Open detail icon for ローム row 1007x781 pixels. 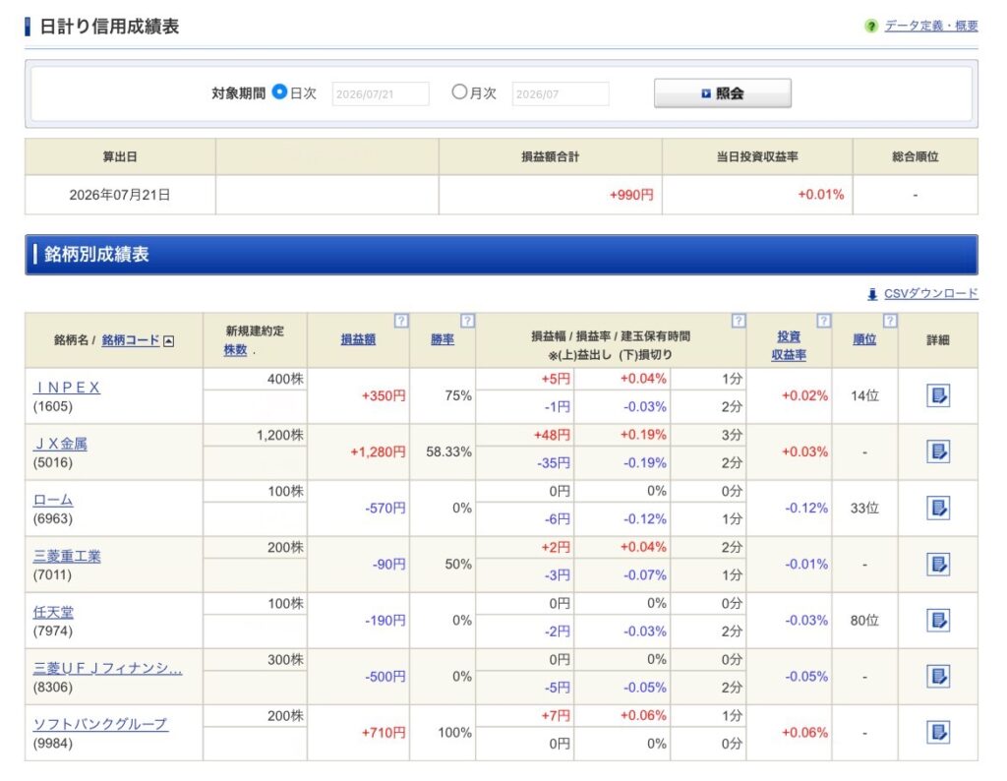coord(937,508)
